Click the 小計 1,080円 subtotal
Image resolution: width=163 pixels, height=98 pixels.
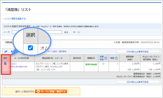pos(133,69)
